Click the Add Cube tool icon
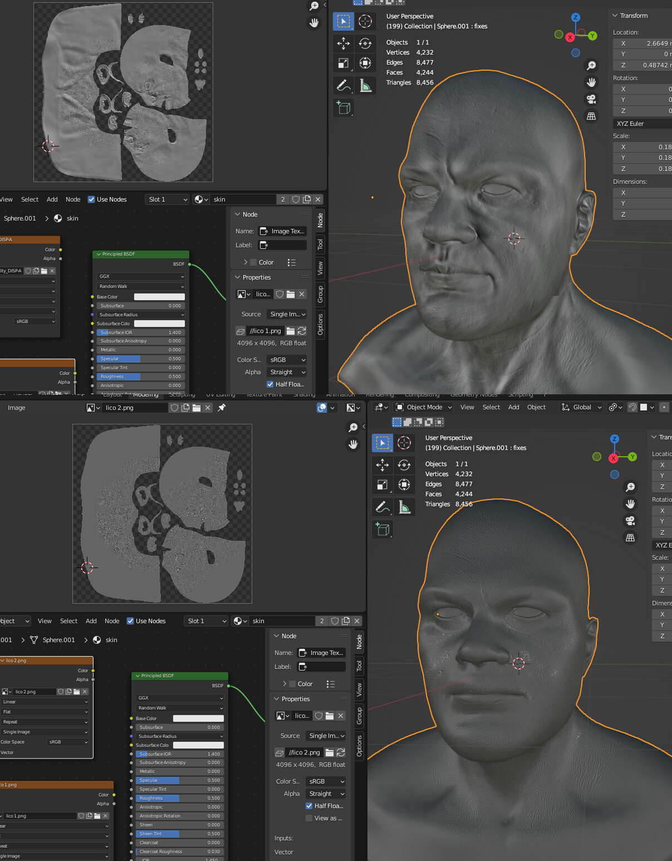This screenshot has height=861, width=672. [344, 107]
